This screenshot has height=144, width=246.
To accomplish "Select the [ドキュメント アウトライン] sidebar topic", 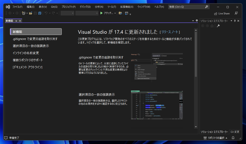I will click(27, 67).
